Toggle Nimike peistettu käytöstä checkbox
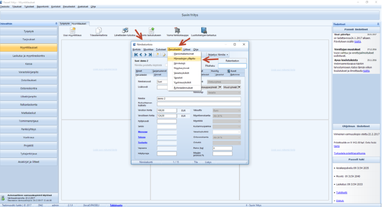The width and height of the screenshot is (382, 207). click(x=166, y=65)
